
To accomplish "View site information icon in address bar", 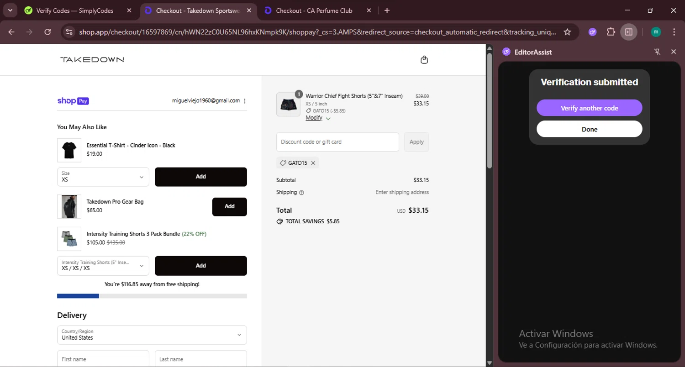I will coord(69,32).
